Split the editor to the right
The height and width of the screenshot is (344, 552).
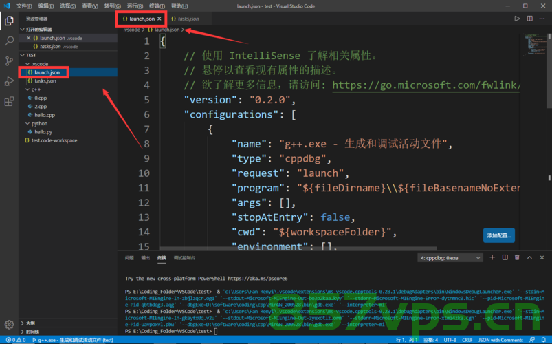pos(529,19)
